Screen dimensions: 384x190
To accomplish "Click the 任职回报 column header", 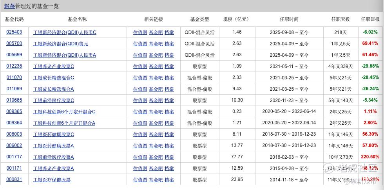I will (x=370, y=19).
